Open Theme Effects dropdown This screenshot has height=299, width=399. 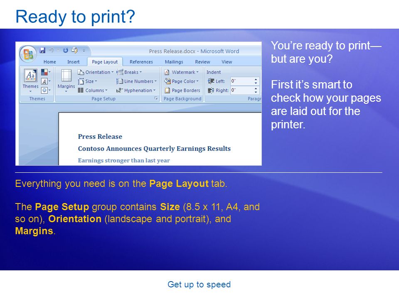(46, 90)
